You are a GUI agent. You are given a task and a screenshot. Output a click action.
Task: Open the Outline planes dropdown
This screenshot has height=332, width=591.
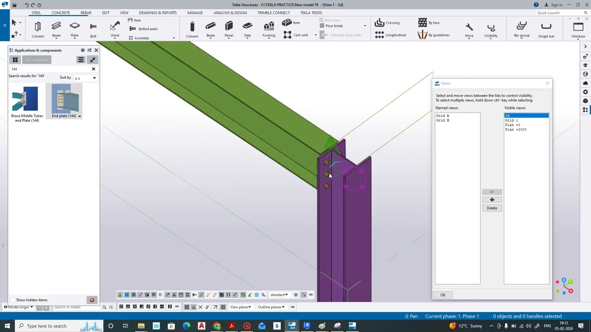point(271,307)
